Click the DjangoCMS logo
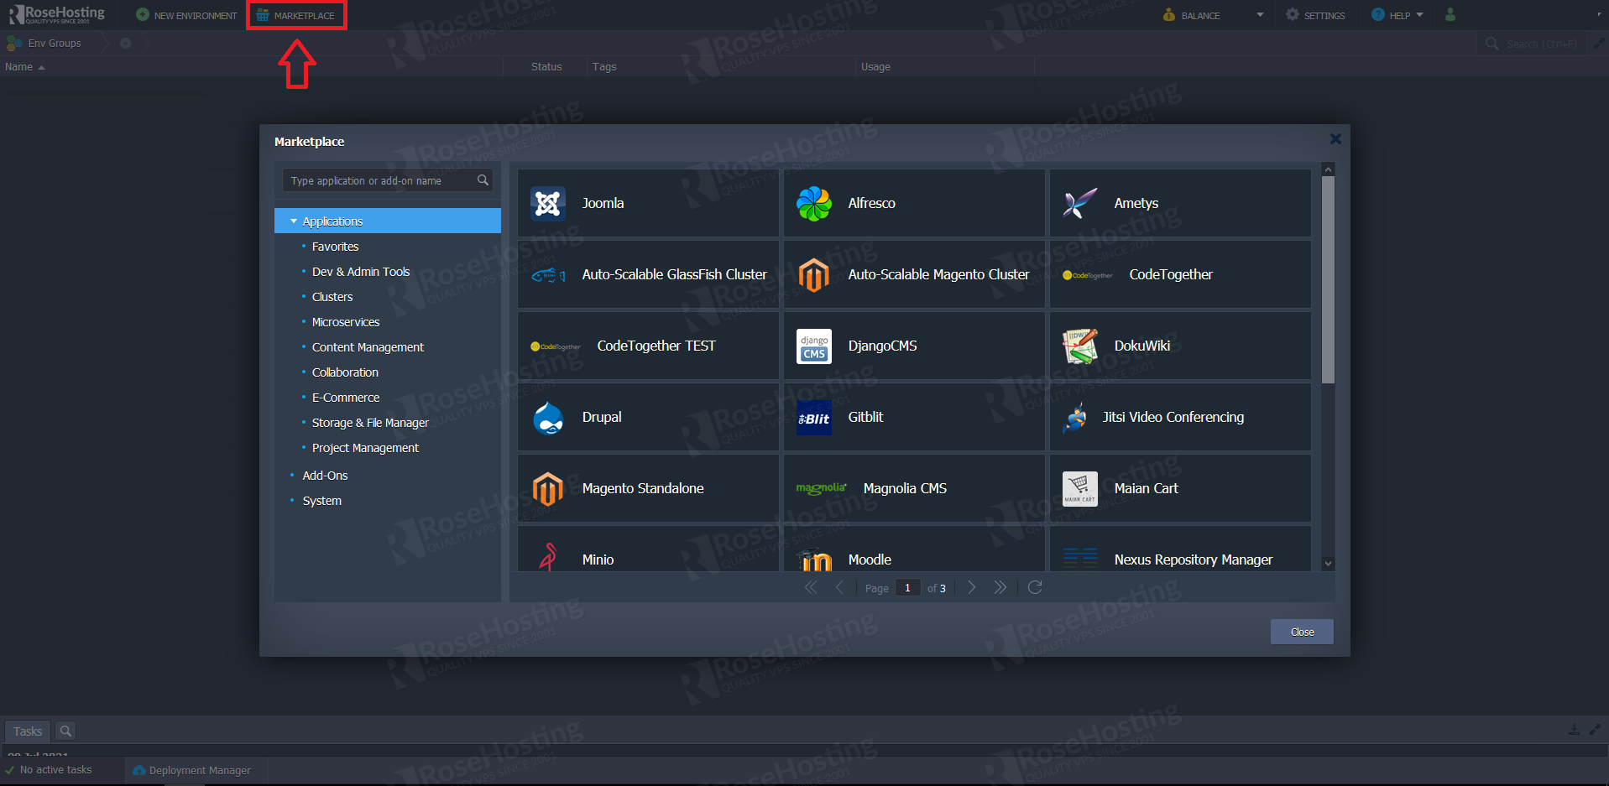The image size is (1609, 786). [x=814, y=346]
